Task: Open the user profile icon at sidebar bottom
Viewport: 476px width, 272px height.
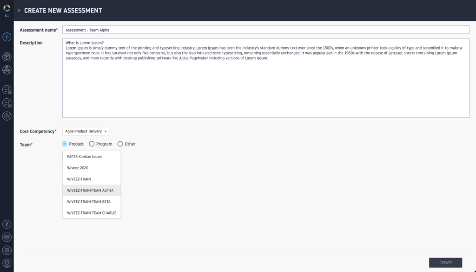Action: (x=7, y=263)
